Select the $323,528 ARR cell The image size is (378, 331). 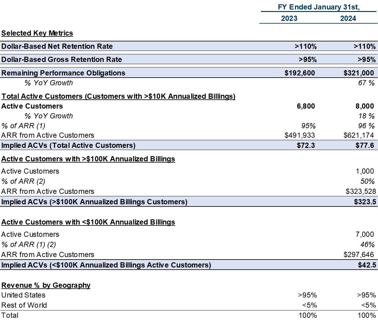click(x=361, y=191)
